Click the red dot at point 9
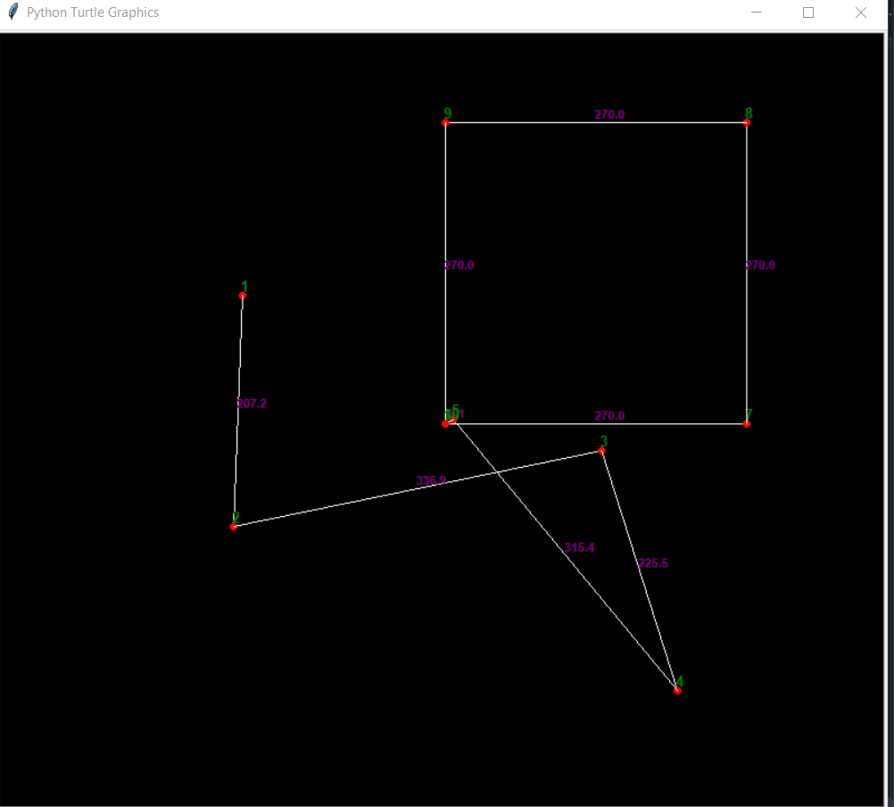The image size is (894, 807). click(446, 122)
